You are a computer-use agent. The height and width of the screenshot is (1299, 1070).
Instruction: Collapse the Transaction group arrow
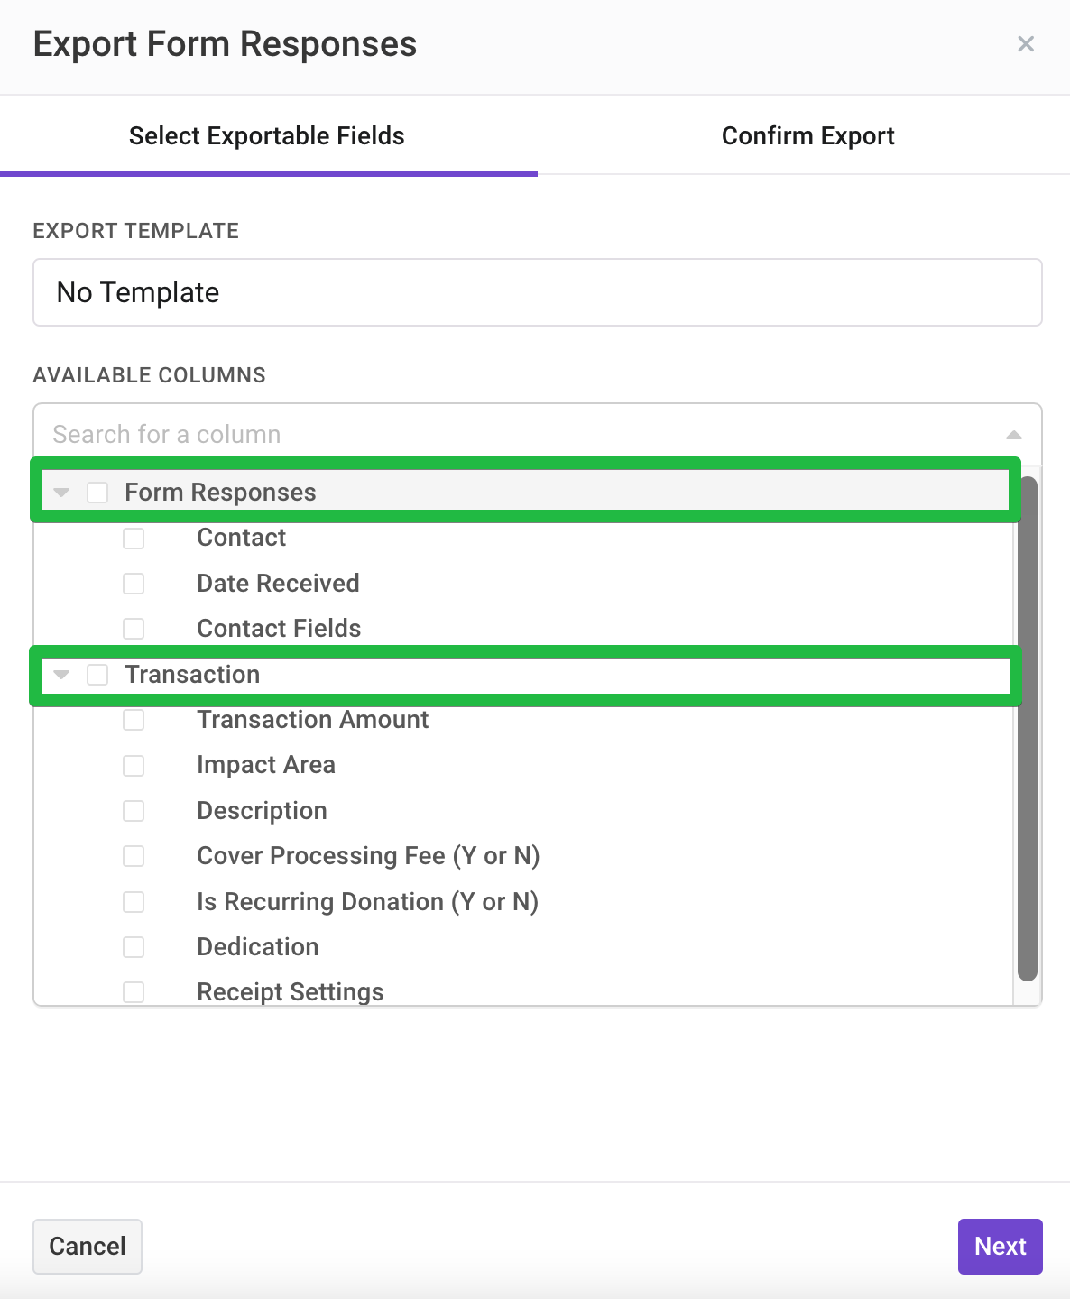tap(61, 675)
